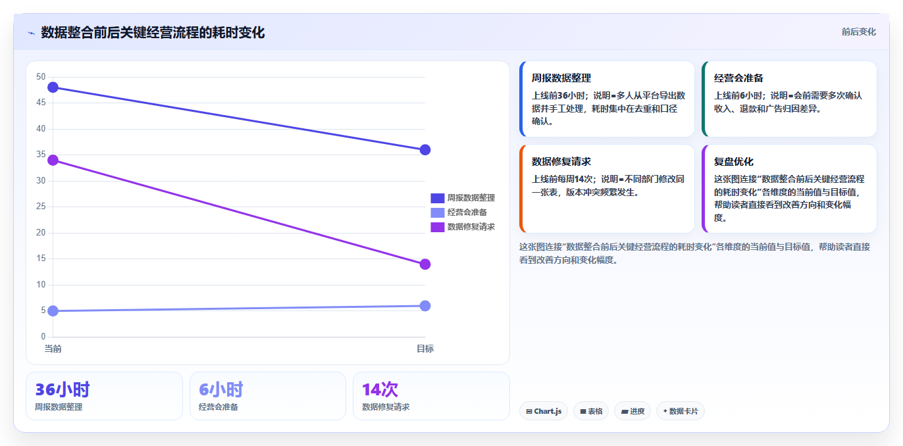The image size is (903, 446).
Task: Open the 经营会准备 info card heading
Action: (738, 78)
